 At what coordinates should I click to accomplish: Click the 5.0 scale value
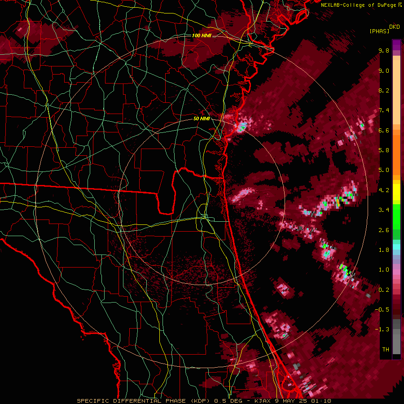point(384,170)
